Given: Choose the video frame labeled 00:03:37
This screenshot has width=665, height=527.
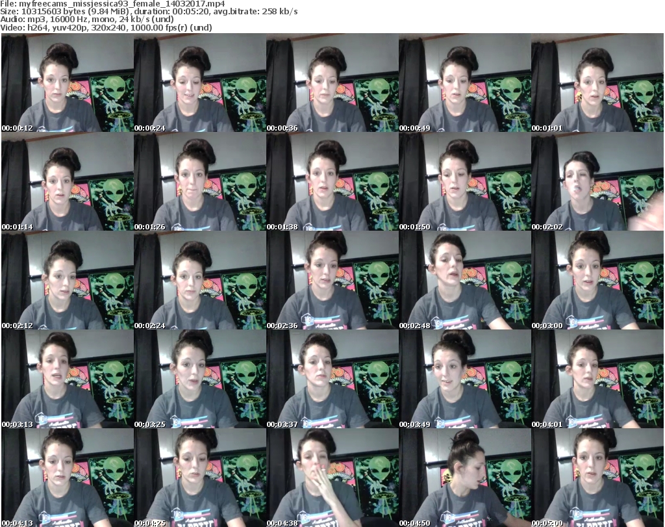Looking at the screenshot, I should click(332, 379).
